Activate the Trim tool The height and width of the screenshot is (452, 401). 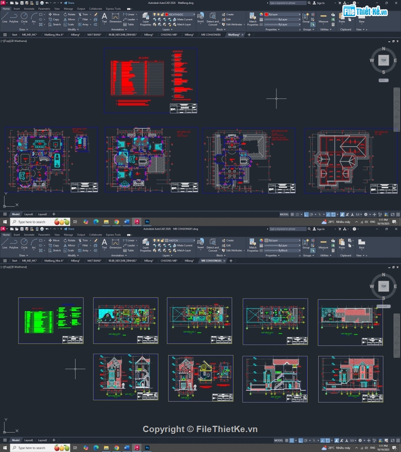(84, 14)
